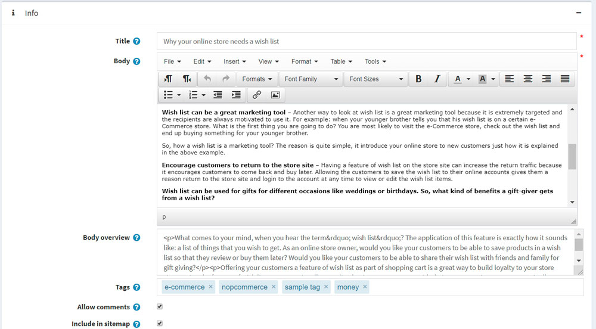Collapse the Info panel

point(578,13)
